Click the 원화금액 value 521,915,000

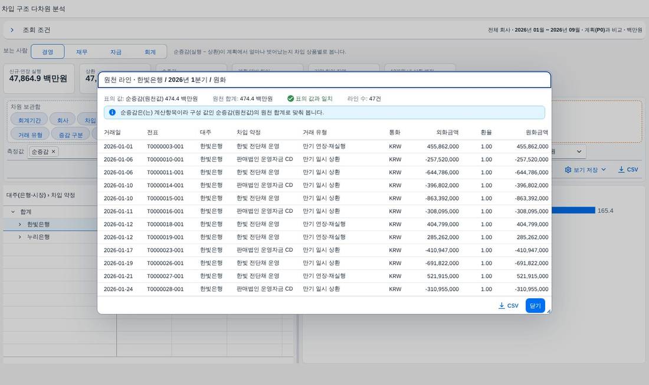[x=532, y=276]
